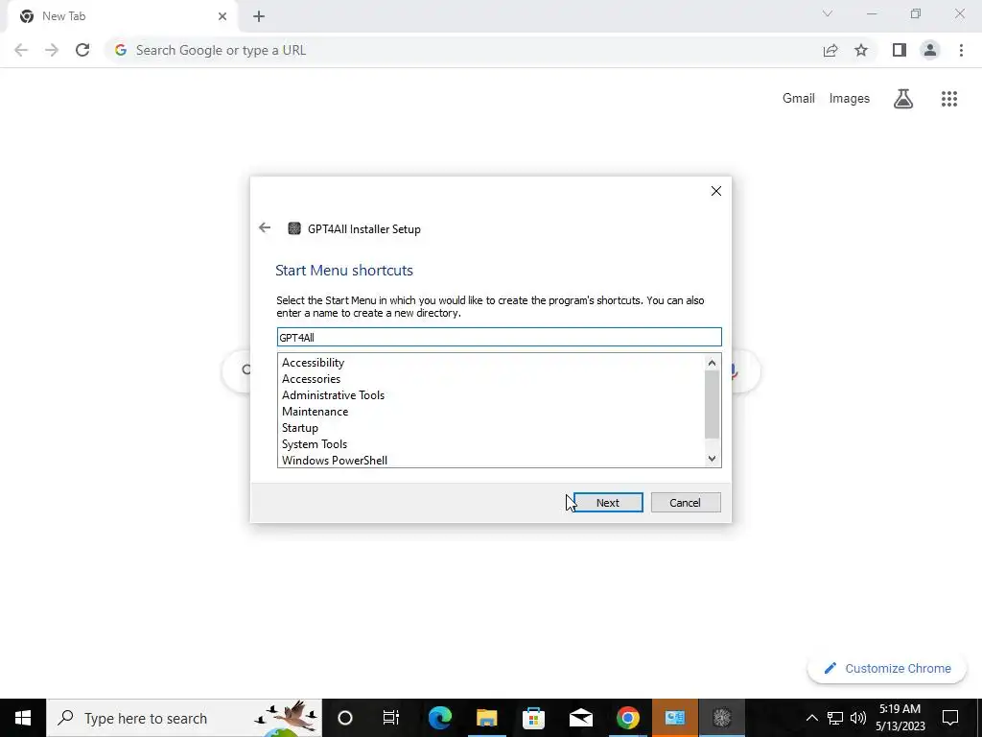Open the network status tray icon
This screenshot has height=737, width=982.
pos(835,718)
